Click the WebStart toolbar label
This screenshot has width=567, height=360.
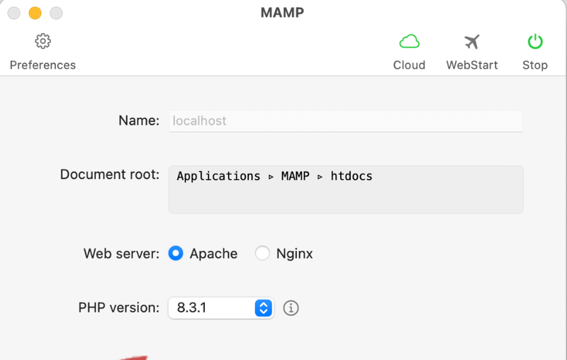point(472,65)
